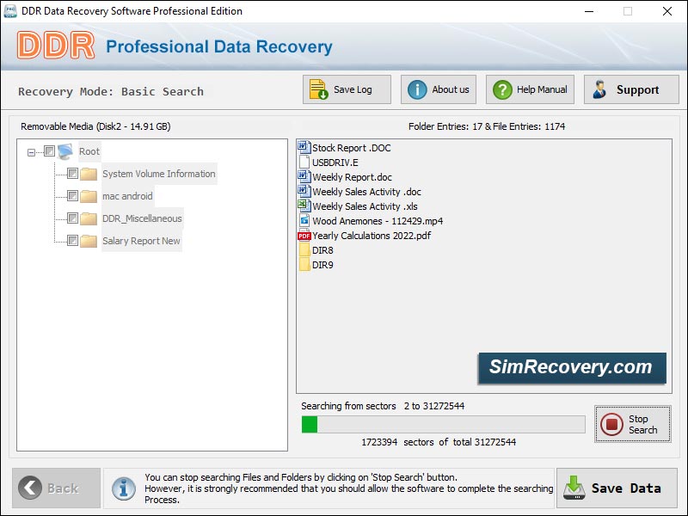
Task: Check the System Volume Information checkbox
Action: point(72,174)
